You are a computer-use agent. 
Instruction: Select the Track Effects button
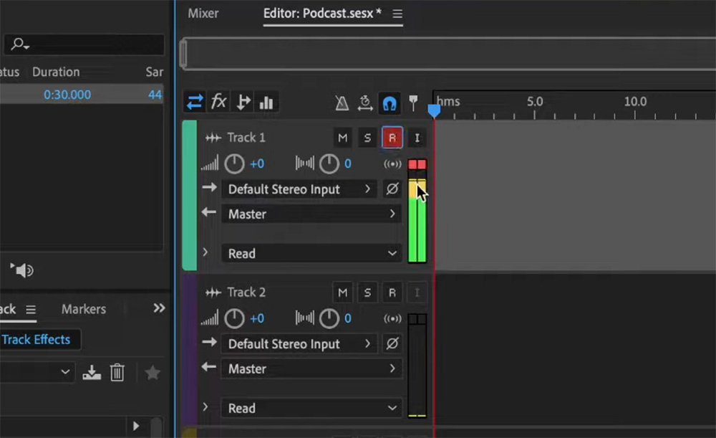pos(39,340)
